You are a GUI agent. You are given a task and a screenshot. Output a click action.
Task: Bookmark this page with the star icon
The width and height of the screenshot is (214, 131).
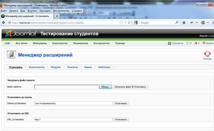tap(121, 23)
